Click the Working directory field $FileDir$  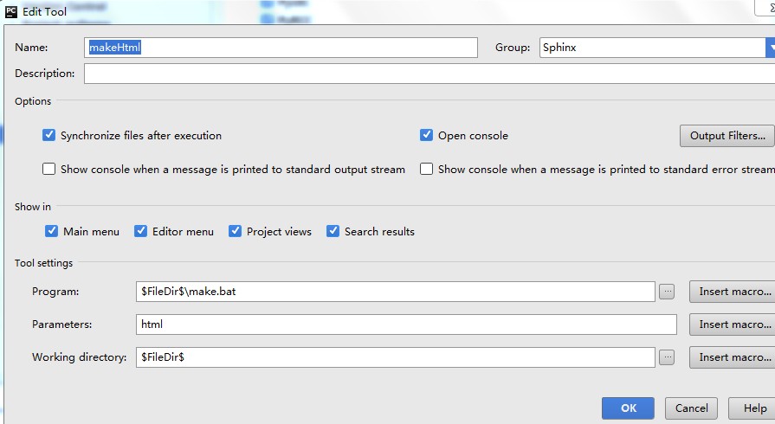396,357
